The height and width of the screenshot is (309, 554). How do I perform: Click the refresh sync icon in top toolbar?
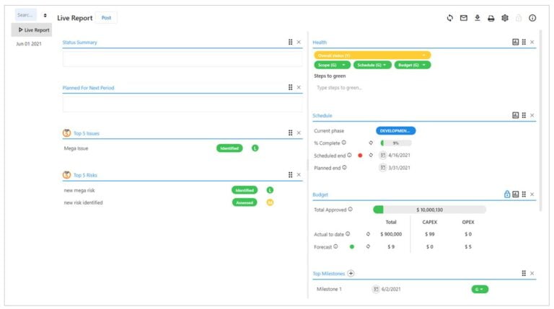450,18
